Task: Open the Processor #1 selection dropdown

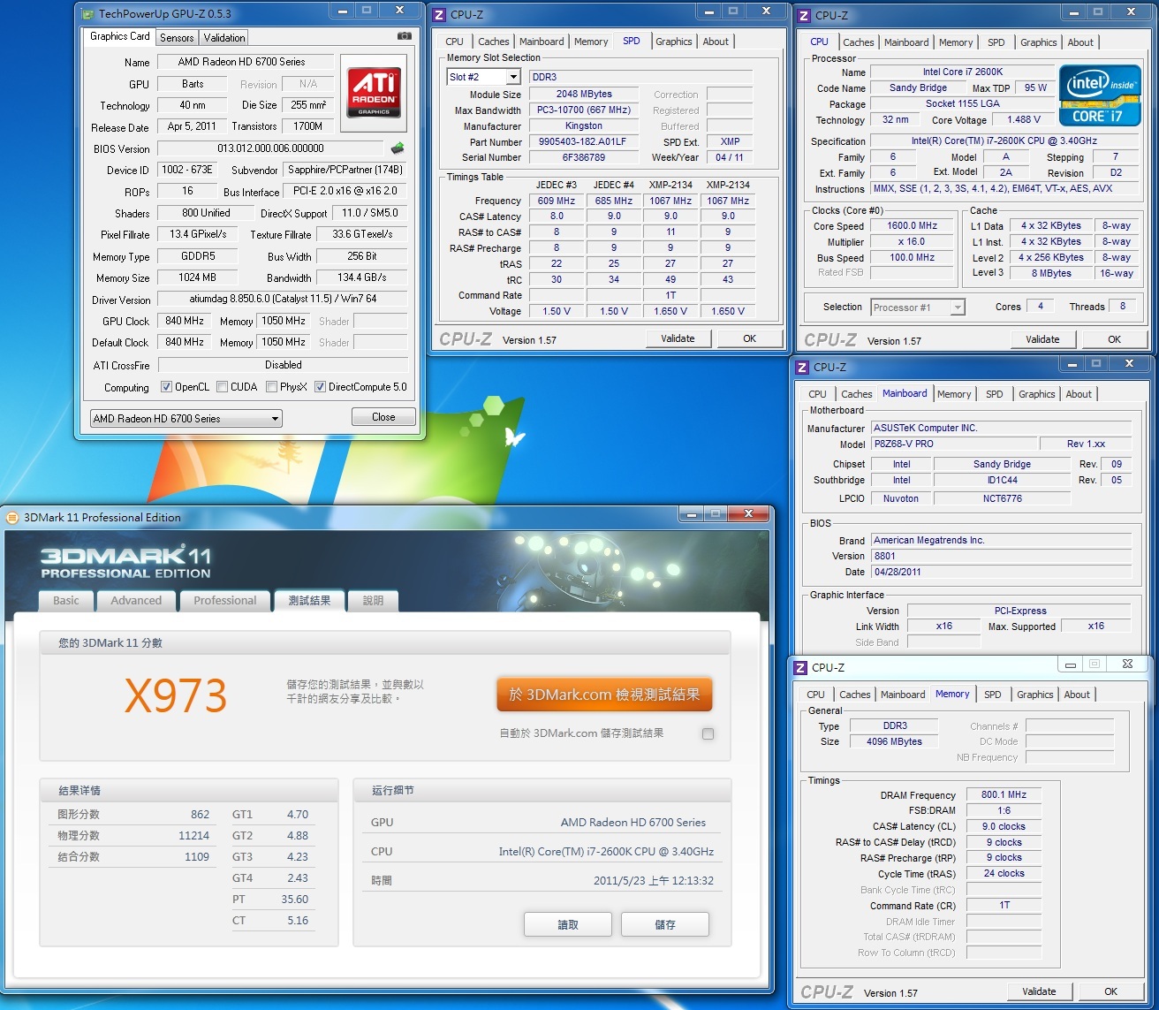Action: click(957, 308)
